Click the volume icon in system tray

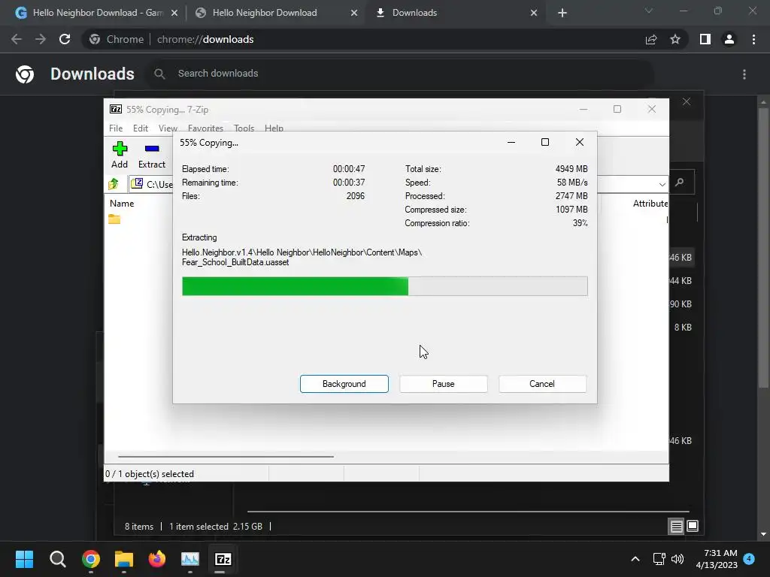coord(678,559)
